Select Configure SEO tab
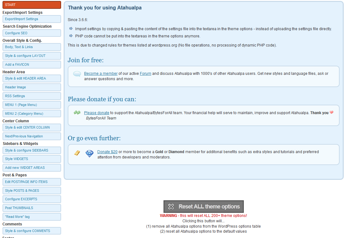The height and width of the screenshot is (238, 344). tap(32, 33)
